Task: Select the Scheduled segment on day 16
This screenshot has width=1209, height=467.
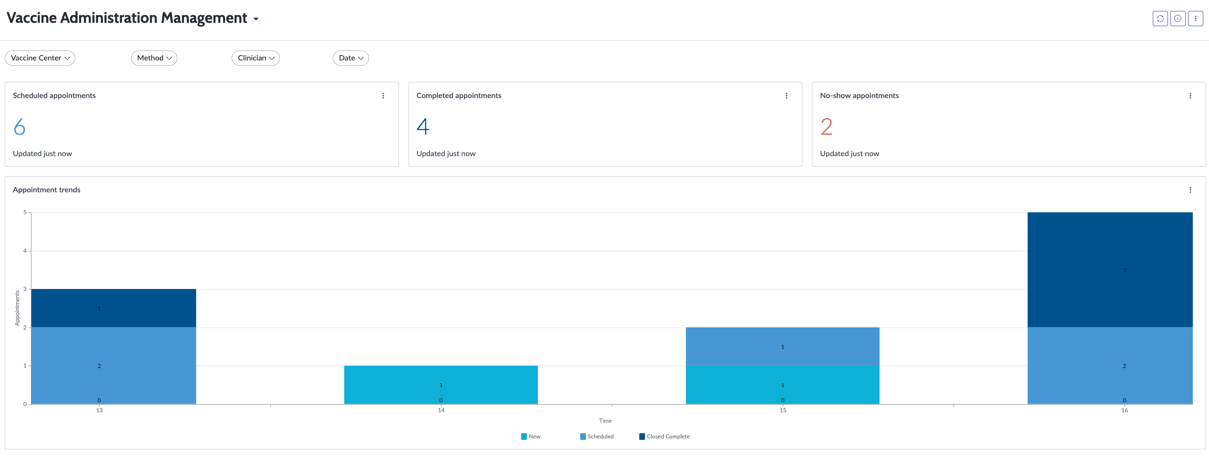Action: tap(1110, 366)
